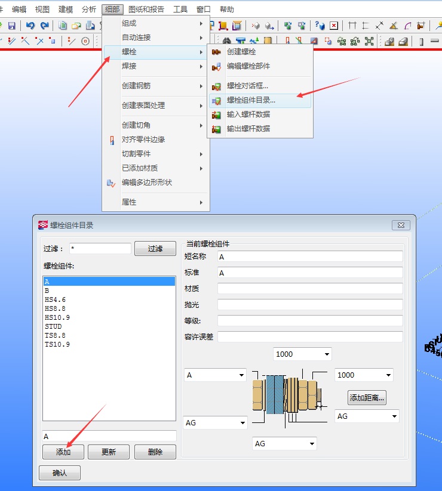The height and width of the screenshot is (491, 442).
Task: Click the 删除 (Delete) button
Action: [x=155, y=452]
